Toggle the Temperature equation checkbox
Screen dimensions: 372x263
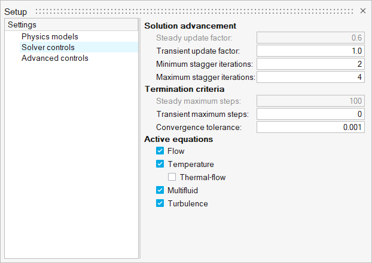click(160, 164)
